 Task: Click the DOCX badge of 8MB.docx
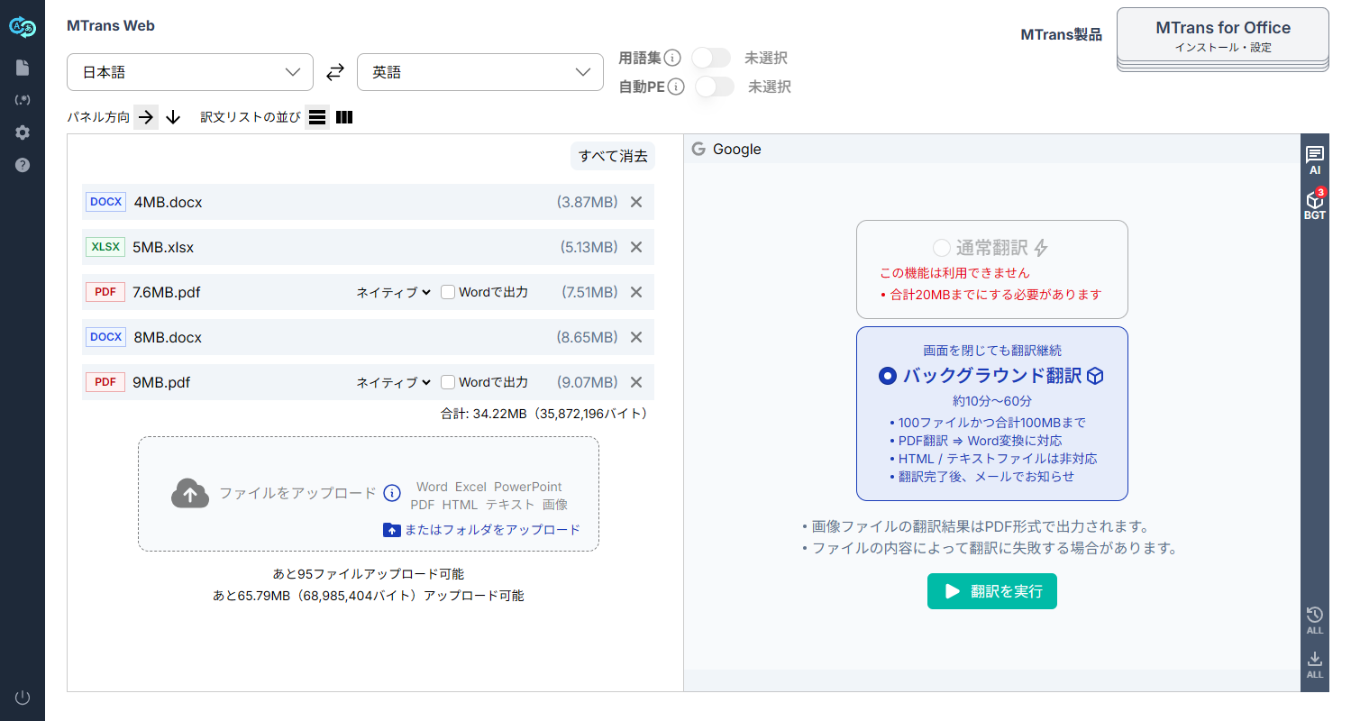coord(106,337)
